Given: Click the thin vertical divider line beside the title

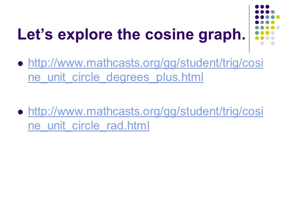Looking at the screenshot, I should (249, 29).
